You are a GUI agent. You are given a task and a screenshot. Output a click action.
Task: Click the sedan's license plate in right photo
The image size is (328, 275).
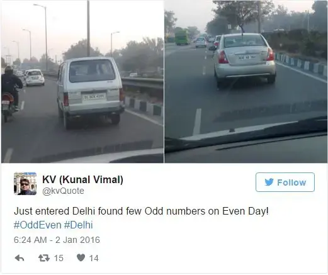247,57
